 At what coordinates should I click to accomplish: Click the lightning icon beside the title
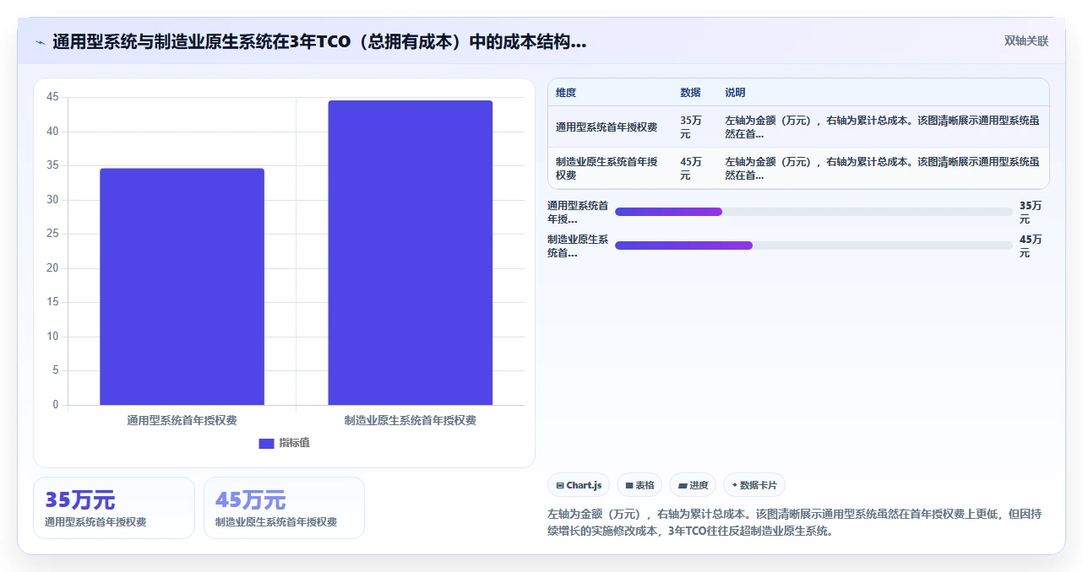40,42
